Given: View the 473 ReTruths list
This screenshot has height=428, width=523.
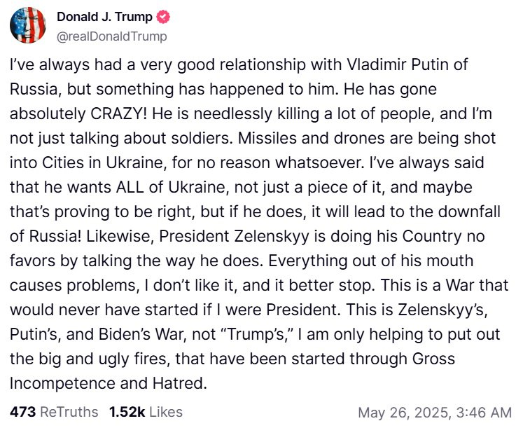Looking at the screenshot, I should click(x=54, y=412).
